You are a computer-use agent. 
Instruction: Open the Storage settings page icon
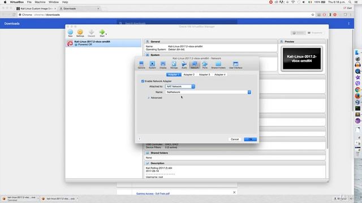174,65
